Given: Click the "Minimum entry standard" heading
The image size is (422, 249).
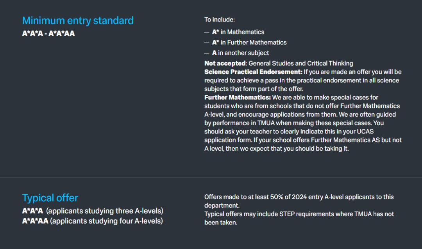Looking at the screenshot, I should (78, 21).
